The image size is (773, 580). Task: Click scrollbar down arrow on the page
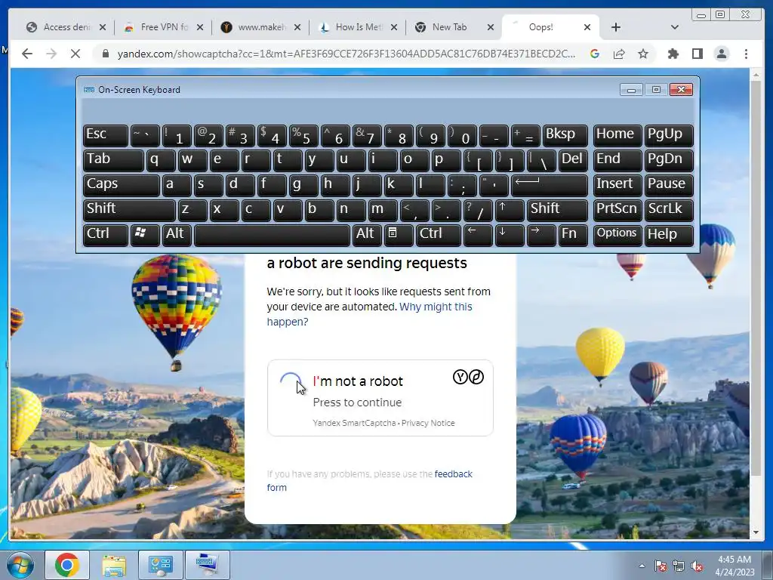756,532
